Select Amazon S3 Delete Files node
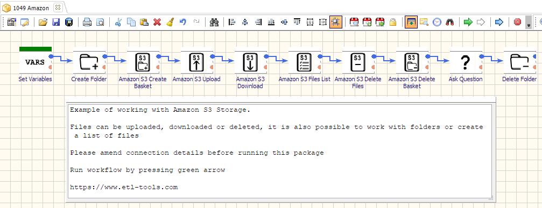This screenshot has height=208, width=542. [x=358, y=62]
